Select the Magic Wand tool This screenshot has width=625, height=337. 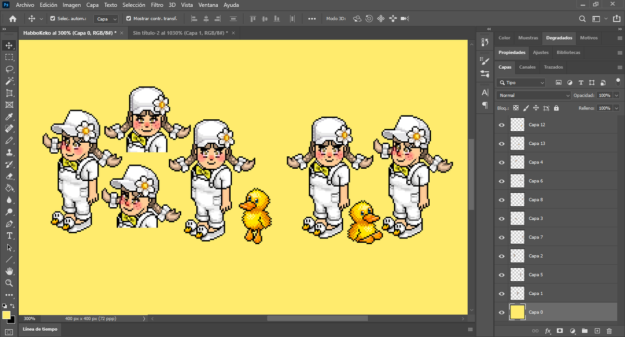click(9, 81)
